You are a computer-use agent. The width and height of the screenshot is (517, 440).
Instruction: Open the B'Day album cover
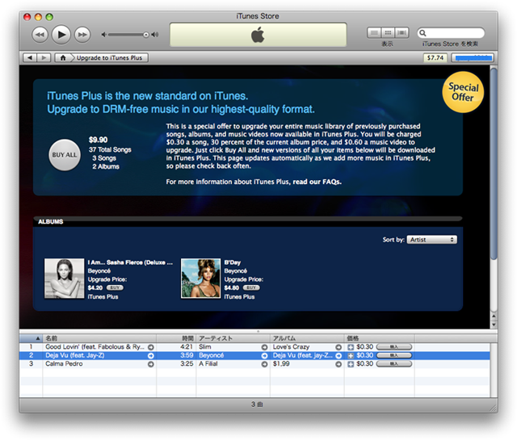point(200,279)
